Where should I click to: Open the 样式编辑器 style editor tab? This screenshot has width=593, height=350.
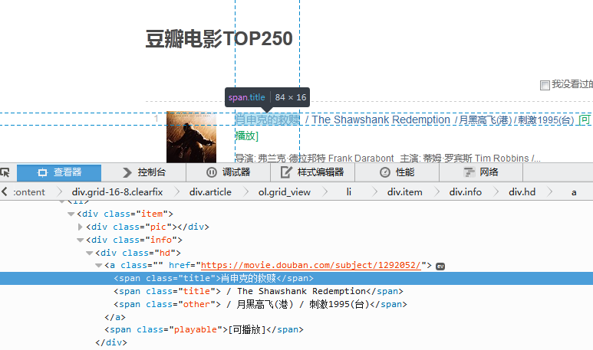313,172
